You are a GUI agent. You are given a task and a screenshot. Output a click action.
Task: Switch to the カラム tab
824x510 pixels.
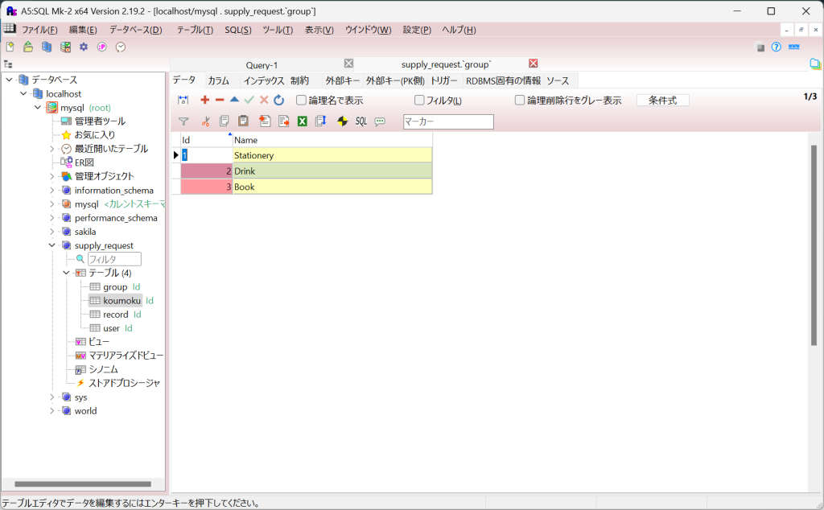point(218,80)
